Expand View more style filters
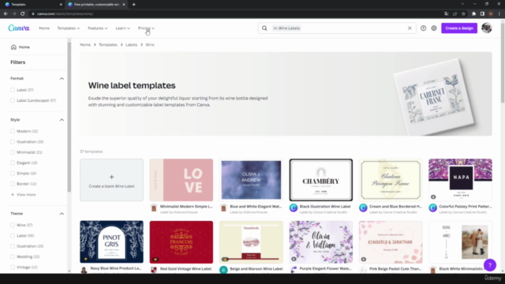 click(x=23, y=195)
